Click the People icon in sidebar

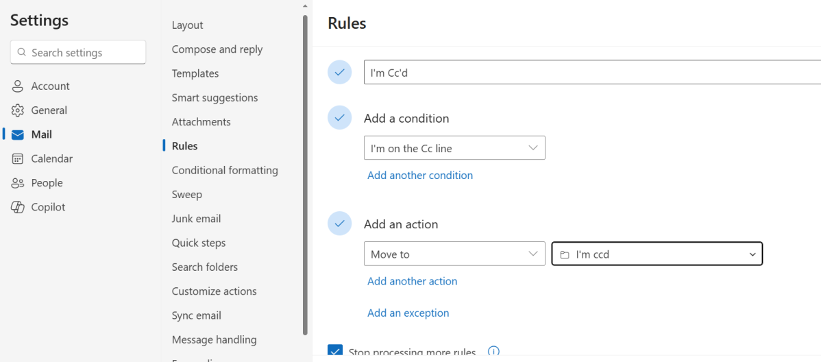(x=18, y=183)
